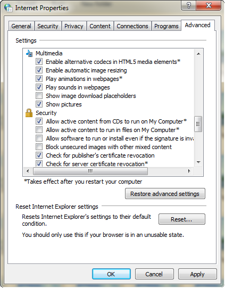Click the Multimedia category icon
This screenshot has height=288, width=225.
click(29, 53)
